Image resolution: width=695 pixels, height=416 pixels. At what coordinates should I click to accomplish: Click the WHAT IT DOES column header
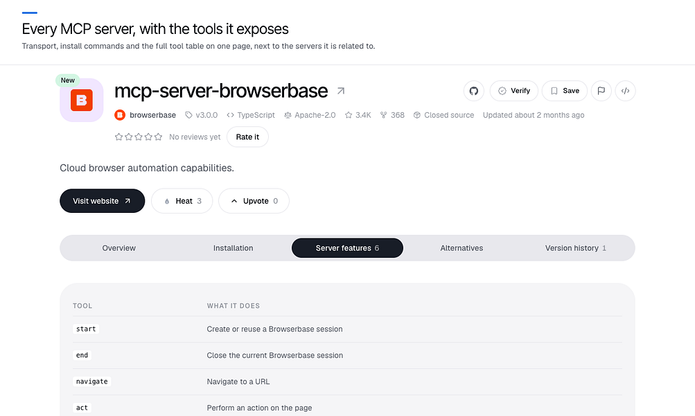233,306
